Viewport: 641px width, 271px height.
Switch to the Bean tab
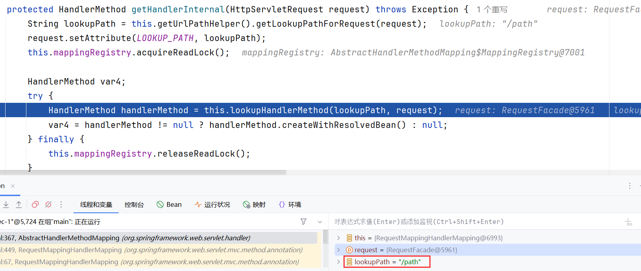169,204
